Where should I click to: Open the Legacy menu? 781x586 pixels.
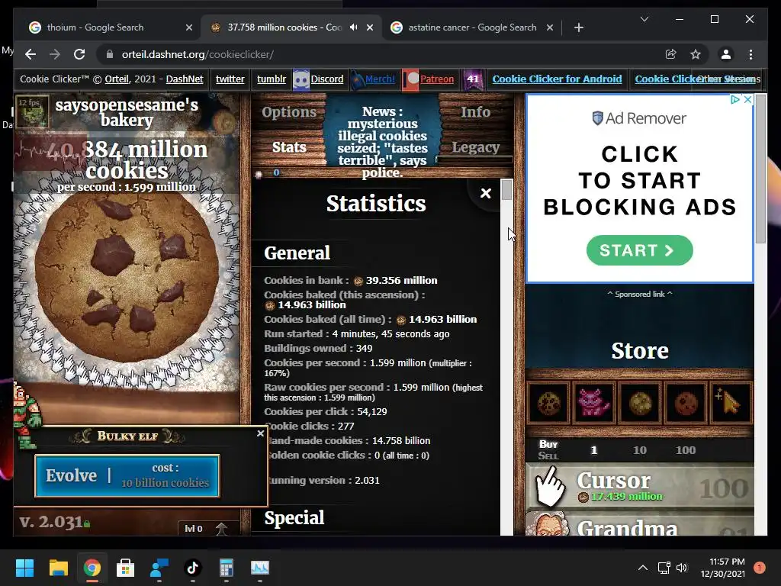[x=475, y=147]
